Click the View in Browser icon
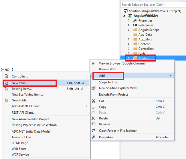This screenshot has width=186, height=159. point(94,63)
